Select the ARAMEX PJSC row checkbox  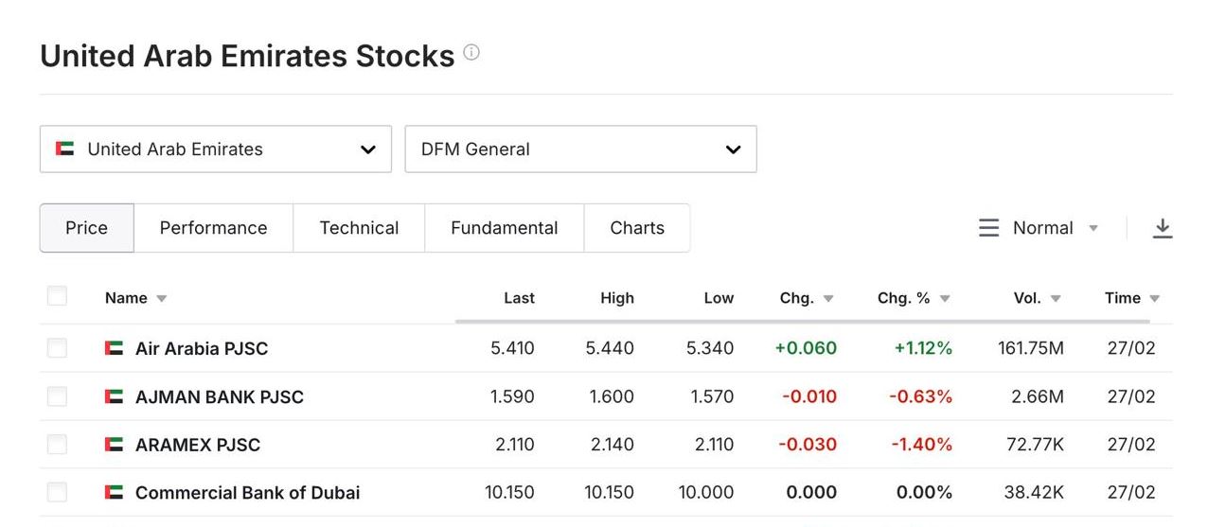[57, 444]
